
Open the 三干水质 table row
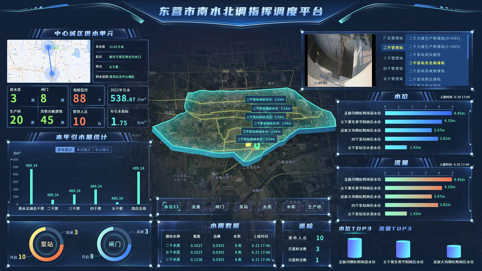point(218,260)
